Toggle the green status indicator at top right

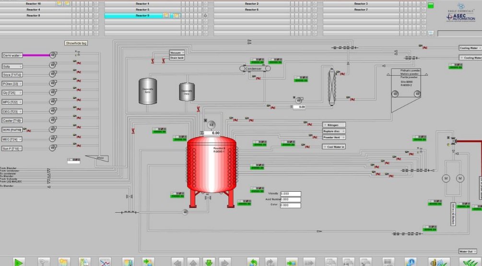pos(430,5)
